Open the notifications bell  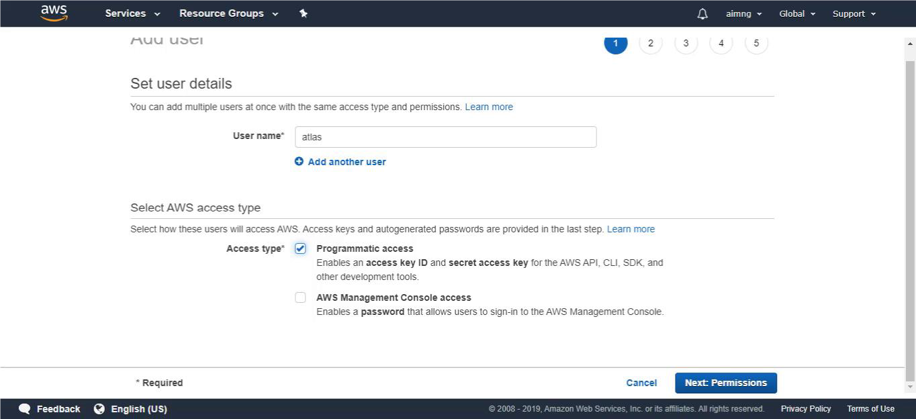702,13
